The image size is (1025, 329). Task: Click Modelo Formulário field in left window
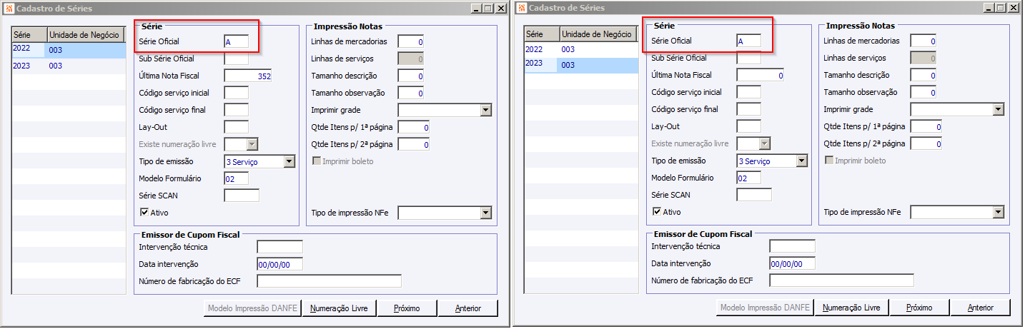coord(236,178)
